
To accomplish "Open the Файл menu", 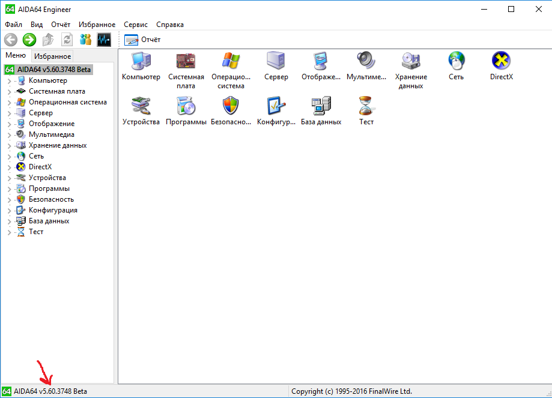I will click(x=13, y=25).
